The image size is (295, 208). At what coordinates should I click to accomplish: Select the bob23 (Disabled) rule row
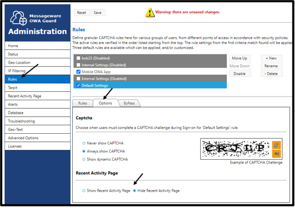click(150, 58)
